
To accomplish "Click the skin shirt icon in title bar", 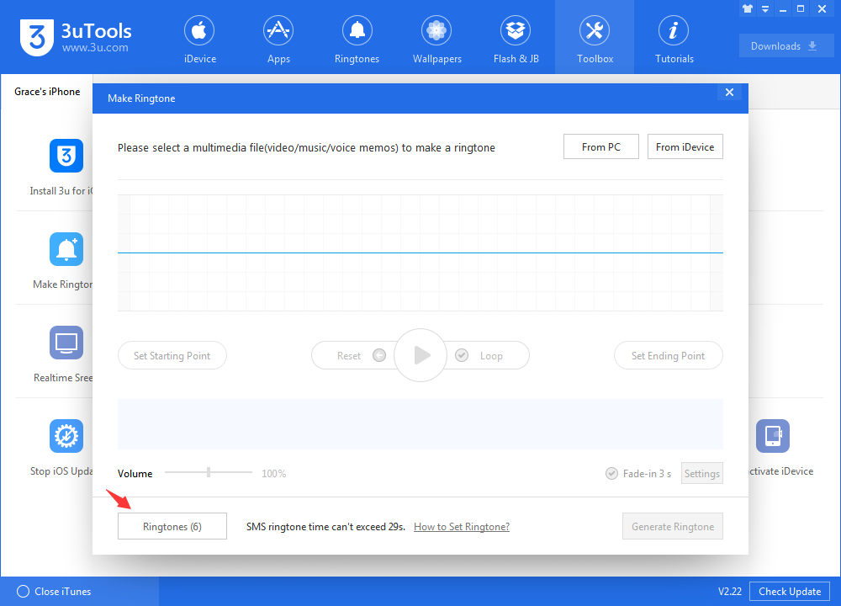I will point(748,8).
